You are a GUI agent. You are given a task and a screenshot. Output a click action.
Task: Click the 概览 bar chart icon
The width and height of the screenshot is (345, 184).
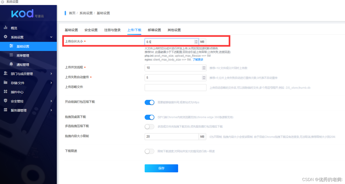(6, 27)
